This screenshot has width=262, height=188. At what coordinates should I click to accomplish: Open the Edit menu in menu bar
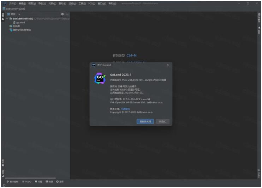[x=22, y=4]
